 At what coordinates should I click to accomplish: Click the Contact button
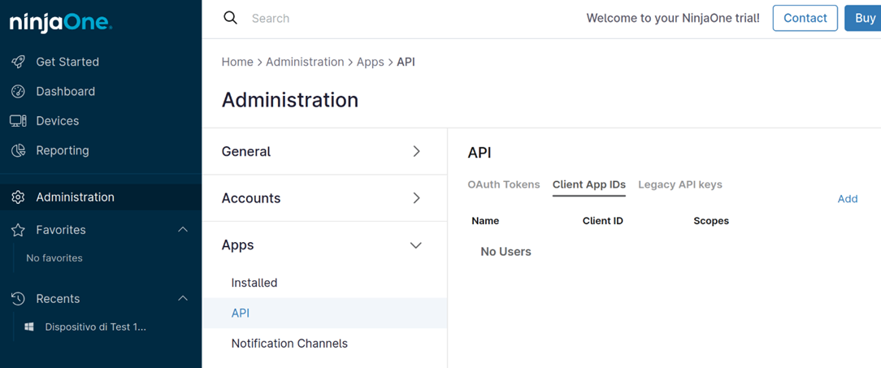[x=805, y=18]
